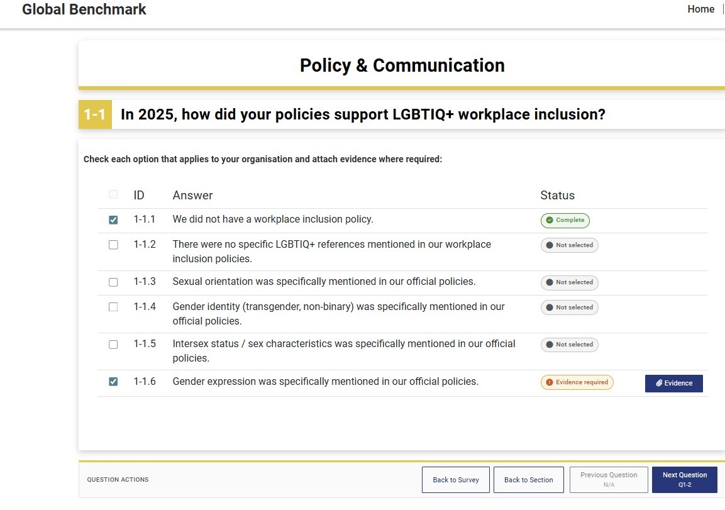Open the Evidence attachment button for 1-1.6

tap(673, 383)
